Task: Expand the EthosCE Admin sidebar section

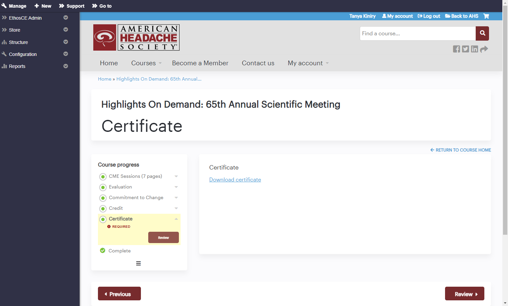Action: [x=66, y=18]
